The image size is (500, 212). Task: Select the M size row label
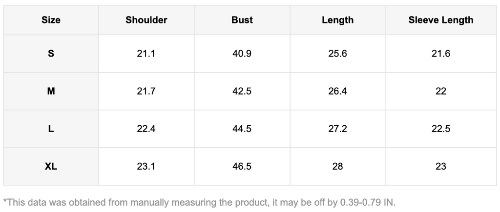(51, 91)
